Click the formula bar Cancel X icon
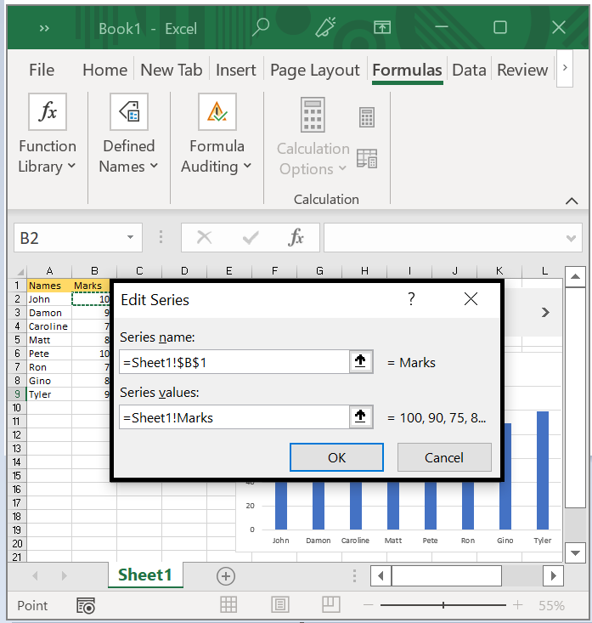The width and height of the screenshot is (592, 623). [205, 238]
